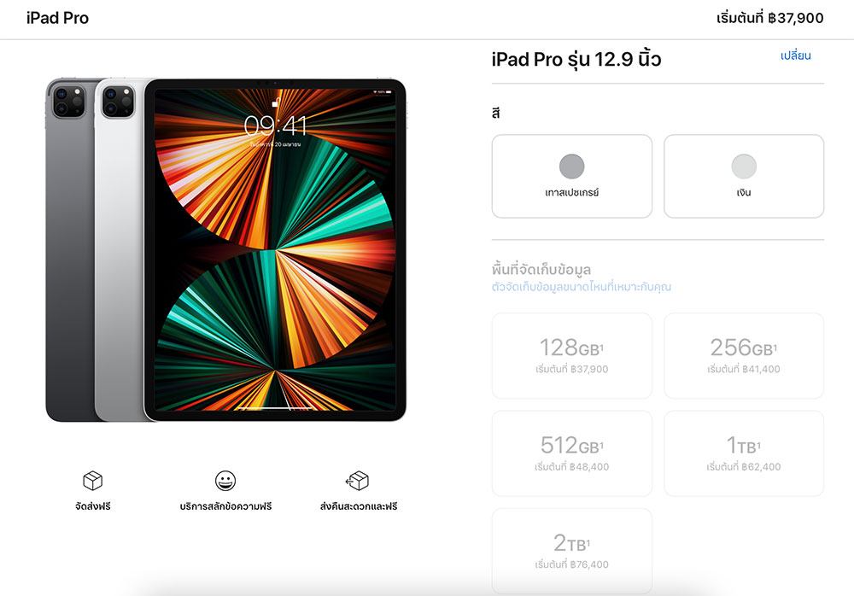Open the storage size guidance link
This screenshot has height=596, width=854.
tap(581, 287)
